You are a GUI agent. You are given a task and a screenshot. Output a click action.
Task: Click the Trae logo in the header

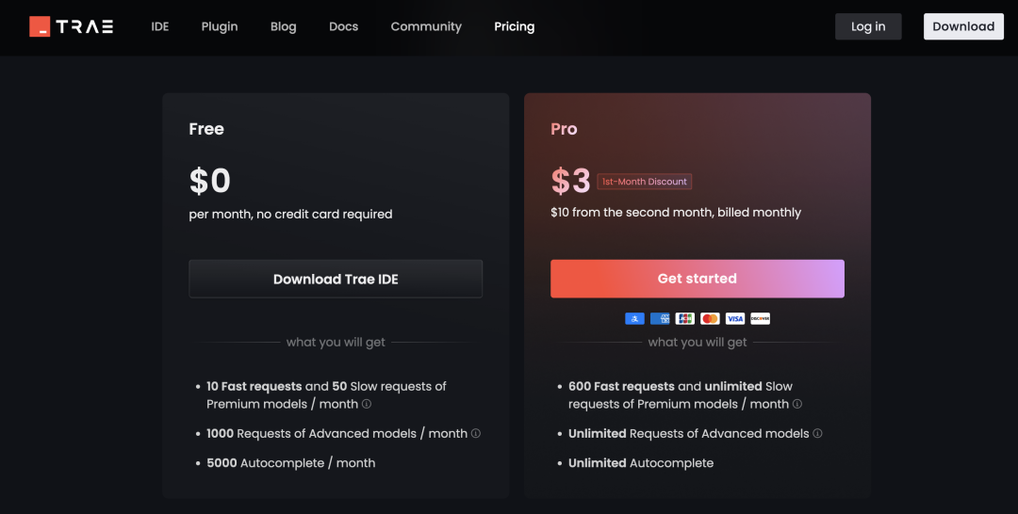coord(72,26)
